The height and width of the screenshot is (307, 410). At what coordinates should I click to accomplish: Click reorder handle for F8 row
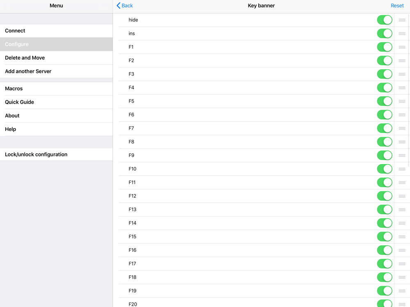click(402, 142)
